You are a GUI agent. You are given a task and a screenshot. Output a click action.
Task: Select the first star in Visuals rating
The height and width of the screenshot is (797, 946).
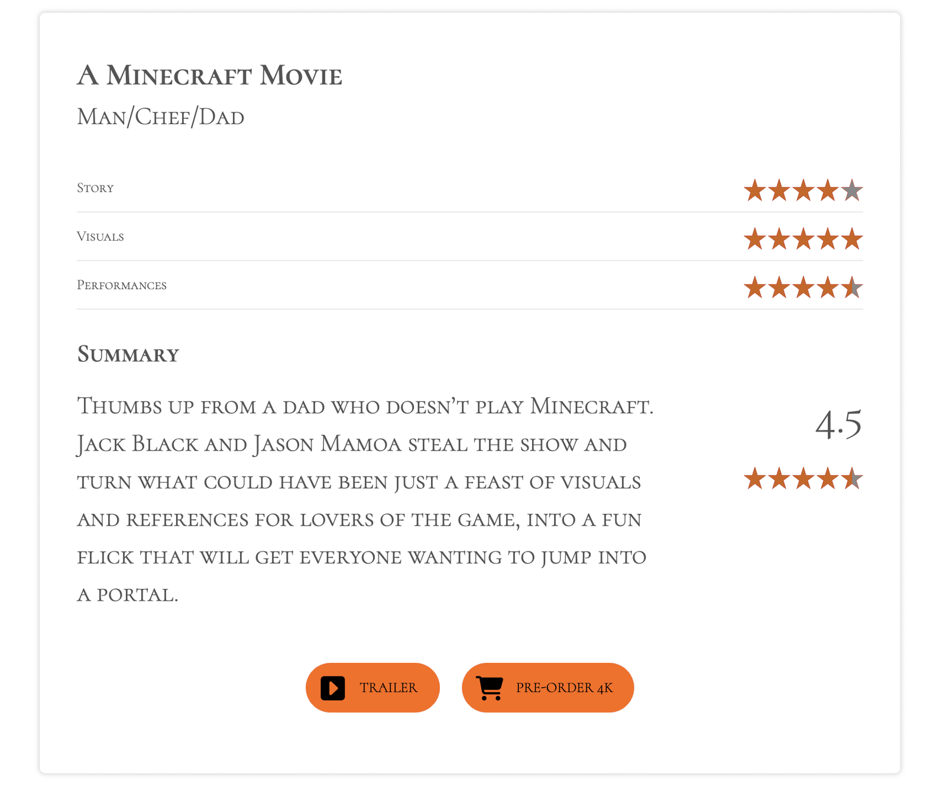coord(754,239)
